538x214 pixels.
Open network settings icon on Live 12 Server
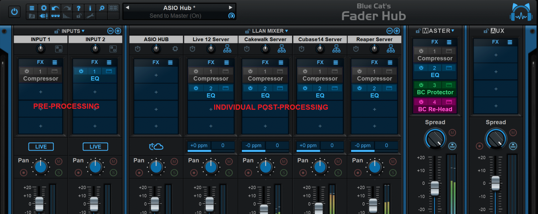pos(227,49)
